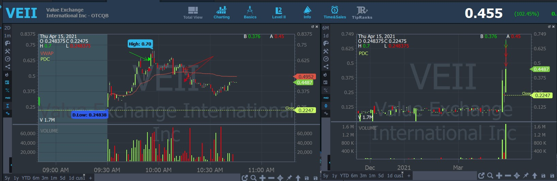Open the 6M range selector in the right chart
The image size is (557, 181).
click(x=326, y=28)
